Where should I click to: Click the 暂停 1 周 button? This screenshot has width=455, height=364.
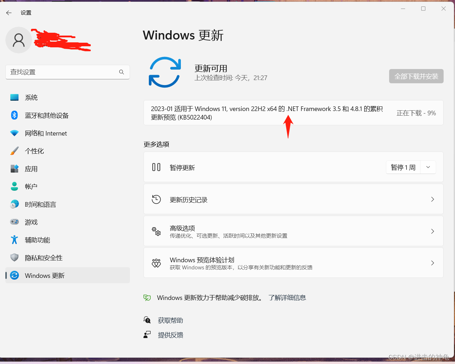[403, 167]
